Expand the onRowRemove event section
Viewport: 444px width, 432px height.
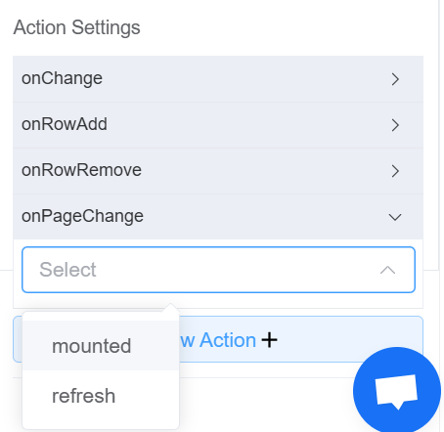tap(218, 171)
